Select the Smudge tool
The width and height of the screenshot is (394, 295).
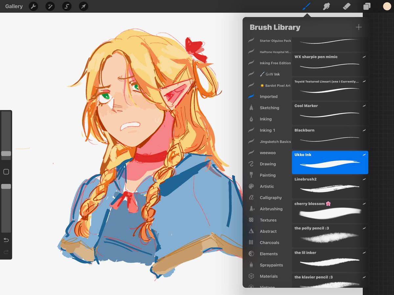pos(326,6)
